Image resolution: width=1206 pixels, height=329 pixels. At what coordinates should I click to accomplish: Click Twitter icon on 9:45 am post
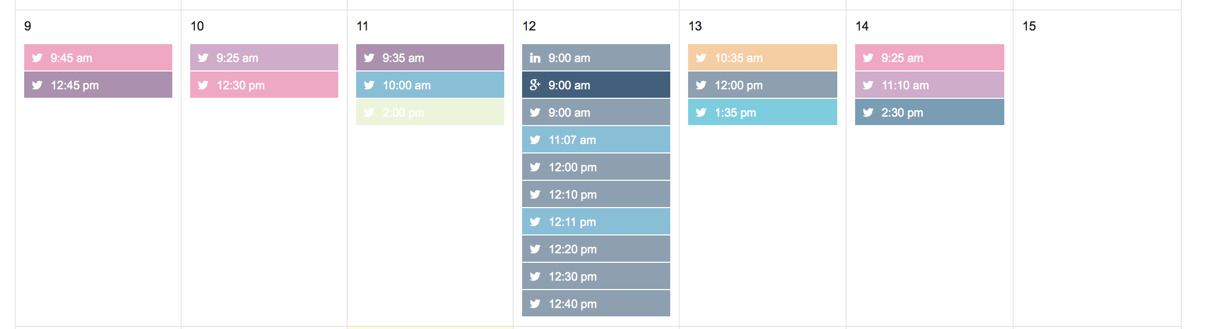(x=37, y=58)
